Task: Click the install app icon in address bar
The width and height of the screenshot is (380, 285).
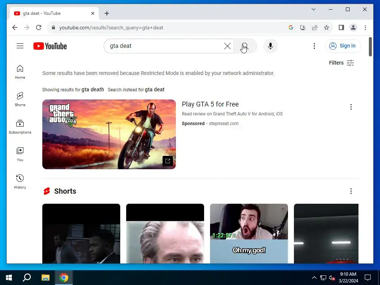Action: pyautogui.click(x=303, y=27)
